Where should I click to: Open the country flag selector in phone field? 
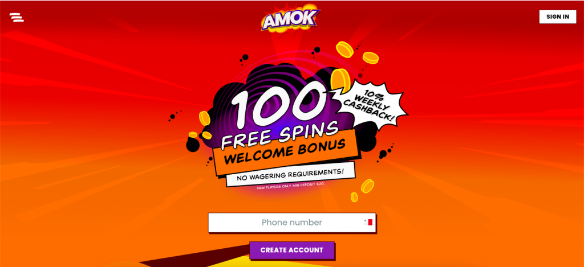tap(368, 223)
